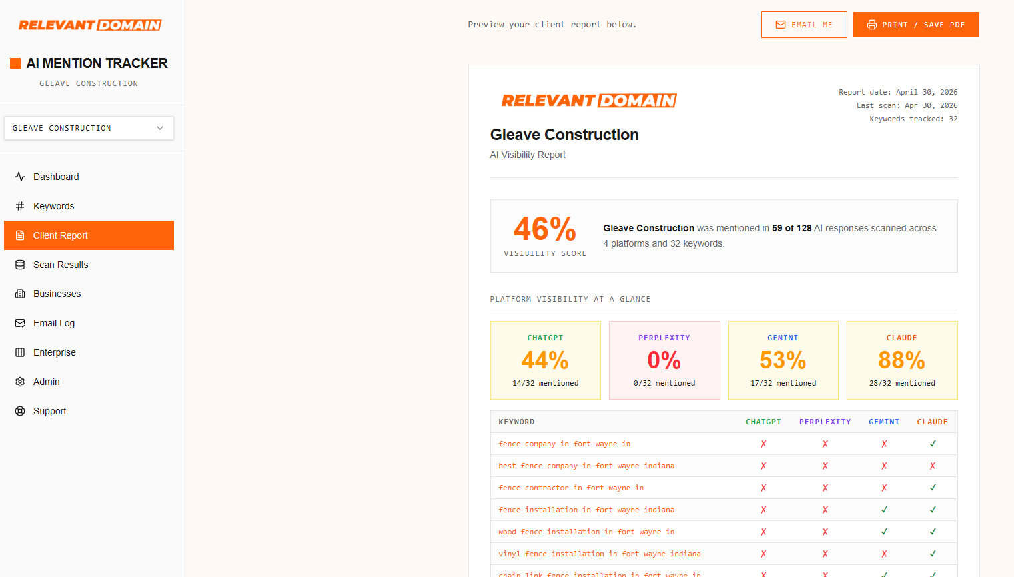Screen dimensions: 1014x577
Task: Click the Print / Save PDF button
Action: tap(916, 25)
